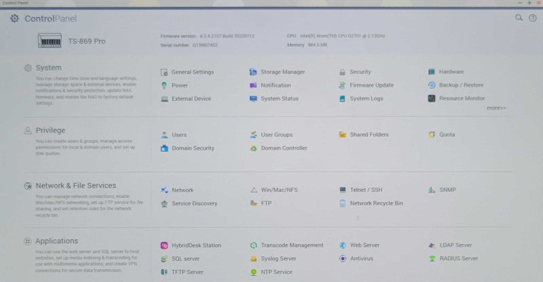Open the Applications category heading

[x=56, y=241]
